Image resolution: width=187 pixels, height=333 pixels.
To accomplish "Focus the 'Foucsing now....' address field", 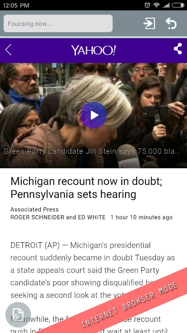I will tap(58, 23).
